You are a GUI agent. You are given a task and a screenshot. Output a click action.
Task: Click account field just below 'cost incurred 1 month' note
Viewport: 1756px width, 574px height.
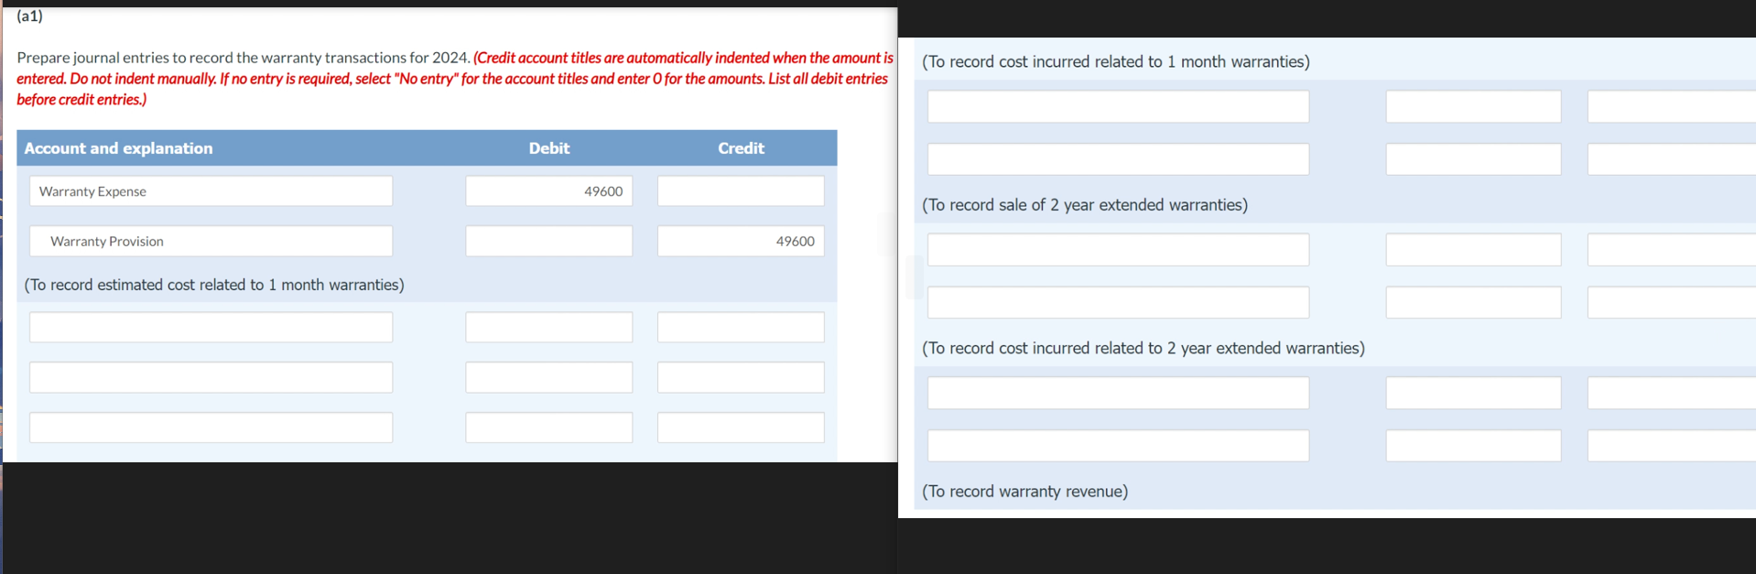coord(1118,106)
